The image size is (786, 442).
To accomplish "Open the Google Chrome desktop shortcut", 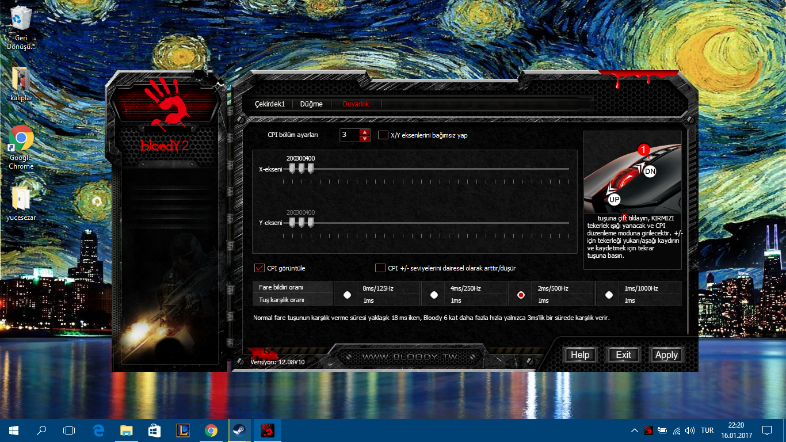I will coord(21,147).
